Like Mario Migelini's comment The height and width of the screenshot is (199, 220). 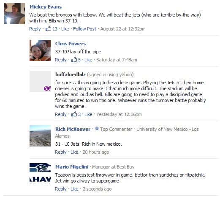point(74,189)
